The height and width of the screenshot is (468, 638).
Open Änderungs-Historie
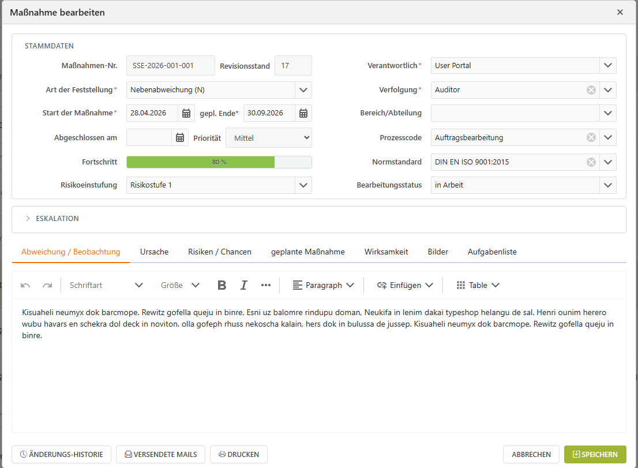(62, 455)
